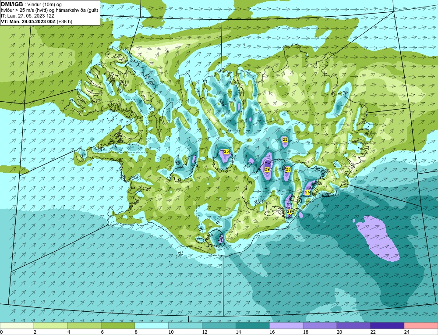
Task: Select the 12–14 m/s teal legend swatch
Action: [x=219, y=326]
